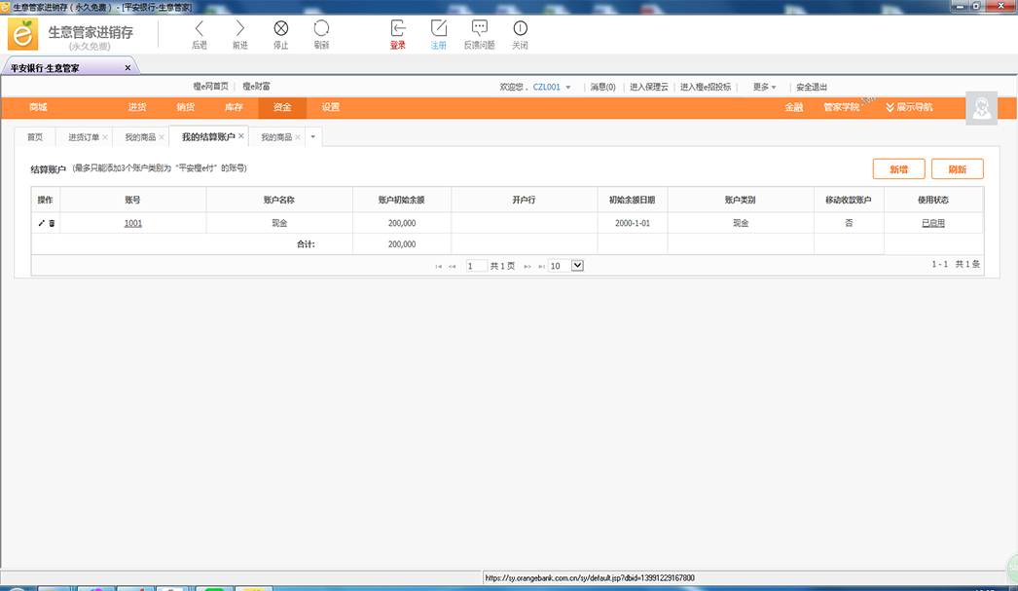Open the rows-per-page dropdown showing 10
The image size is (1018, 591).
[576, 265]
